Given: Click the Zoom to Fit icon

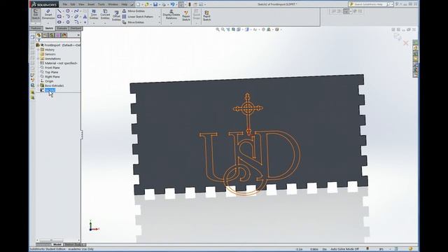Looking at the screenshot, I should pos(218,29).
